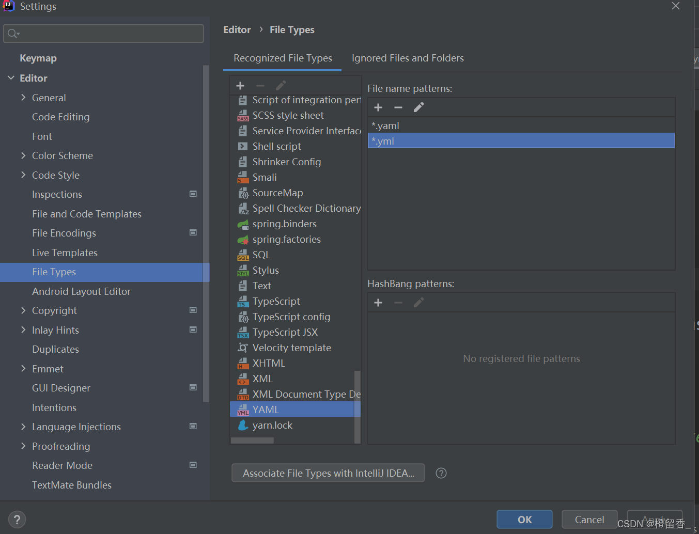
Task: Open the help icon next to Associate button
Action: point(441,473)
